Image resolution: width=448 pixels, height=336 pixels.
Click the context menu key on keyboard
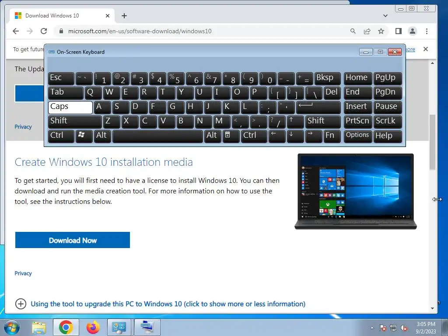231,136
